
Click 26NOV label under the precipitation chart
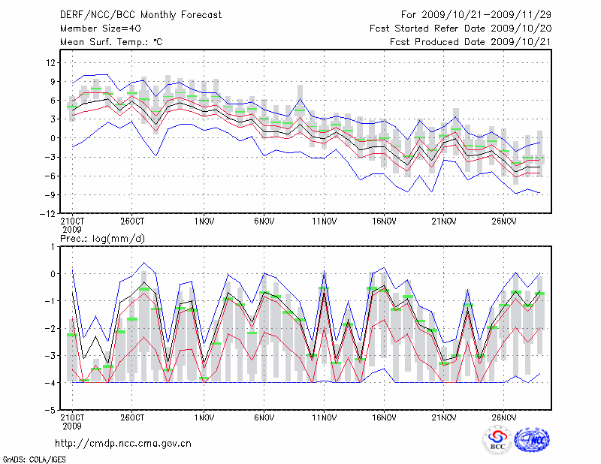tap(504, 417)
